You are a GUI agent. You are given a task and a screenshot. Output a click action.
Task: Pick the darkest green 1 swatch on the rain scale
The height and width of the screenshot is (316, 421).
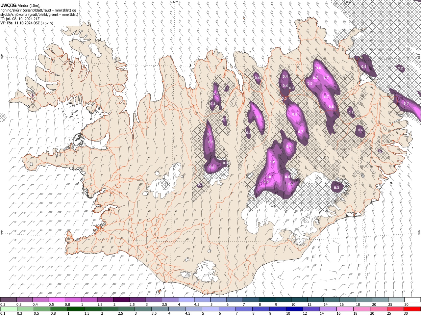click(76, 309)
